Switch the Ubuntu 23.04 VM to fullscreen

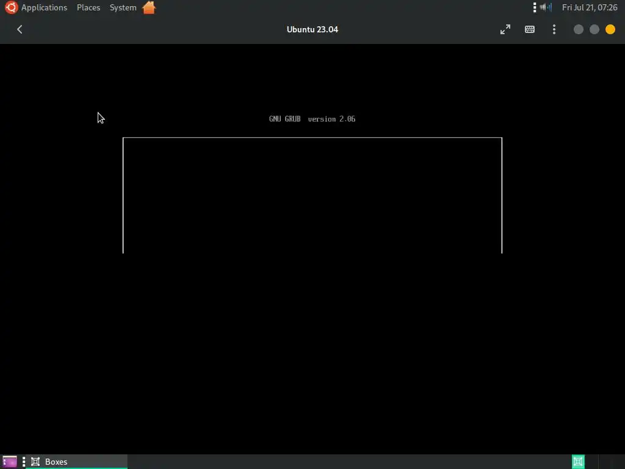pos(505,29)
